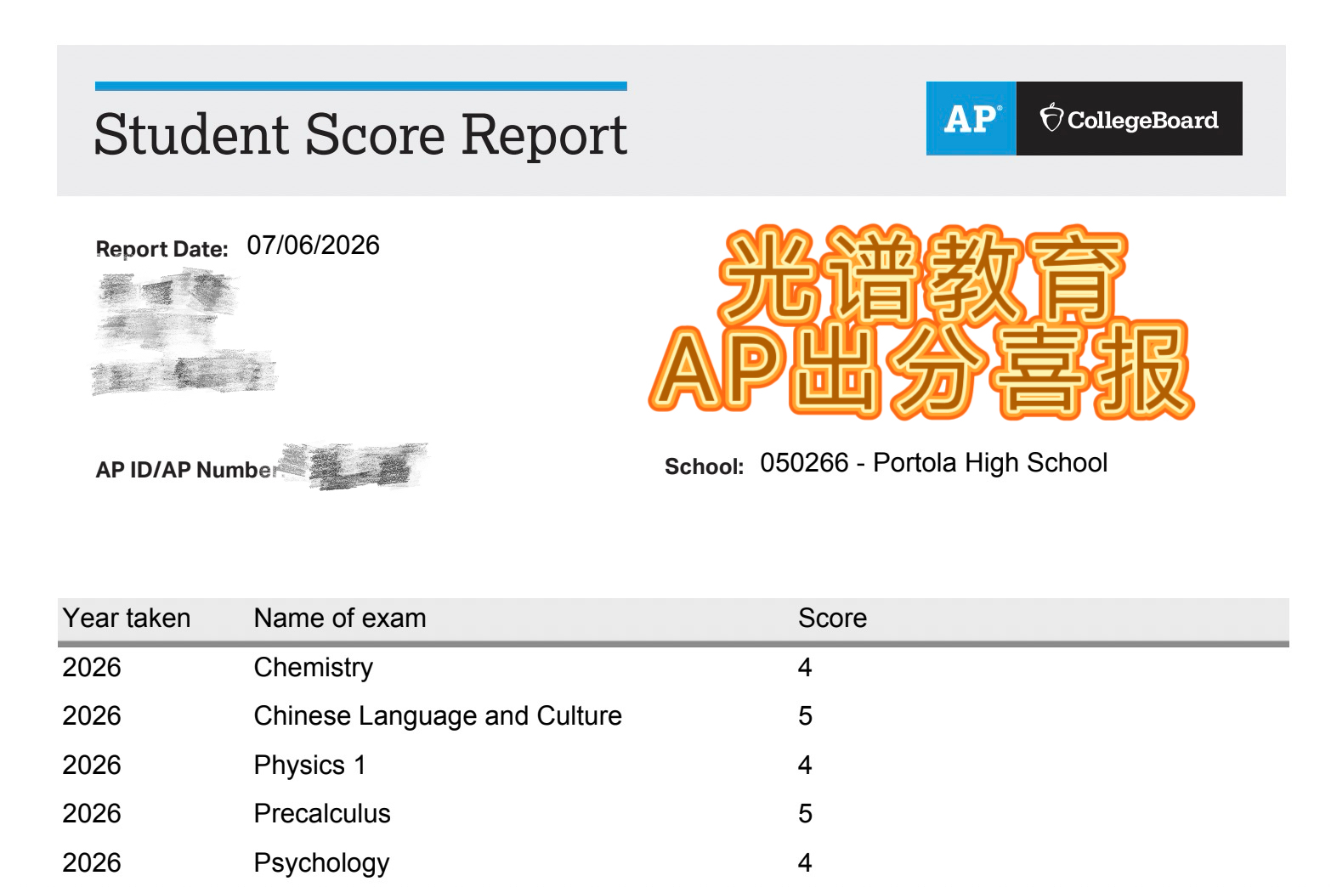This screenshot has width=1331, height=887.
Task: Select the 'Physics 1' exam name
Action: [309, 766]
